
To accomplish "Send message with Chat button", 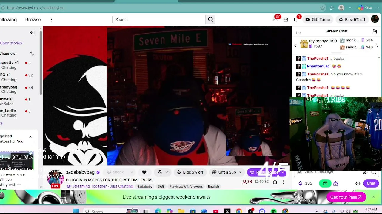I will pos(371,183).
